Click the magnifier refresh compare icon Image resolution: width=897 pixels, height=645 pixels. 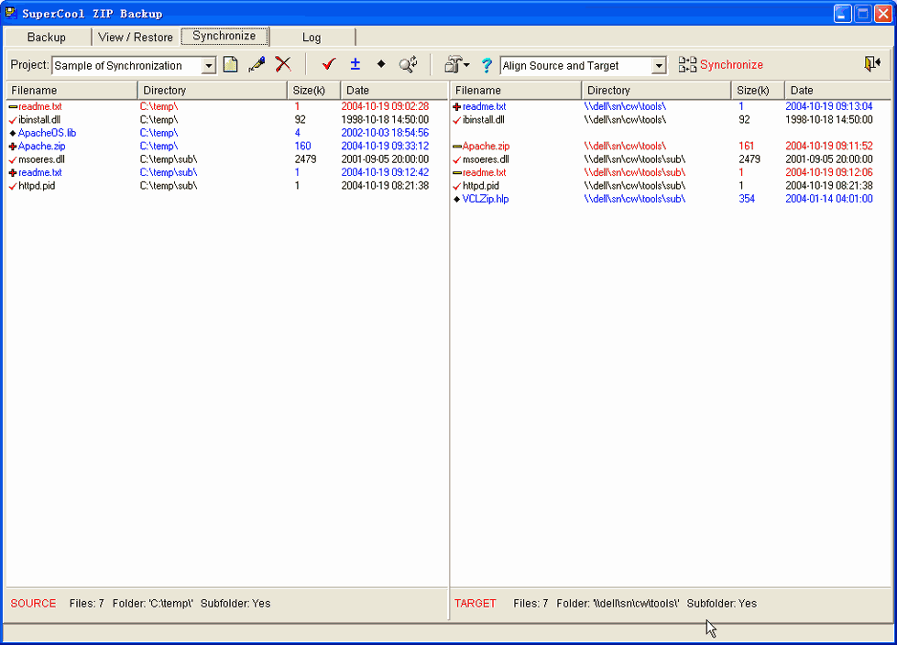click(409, 65)
